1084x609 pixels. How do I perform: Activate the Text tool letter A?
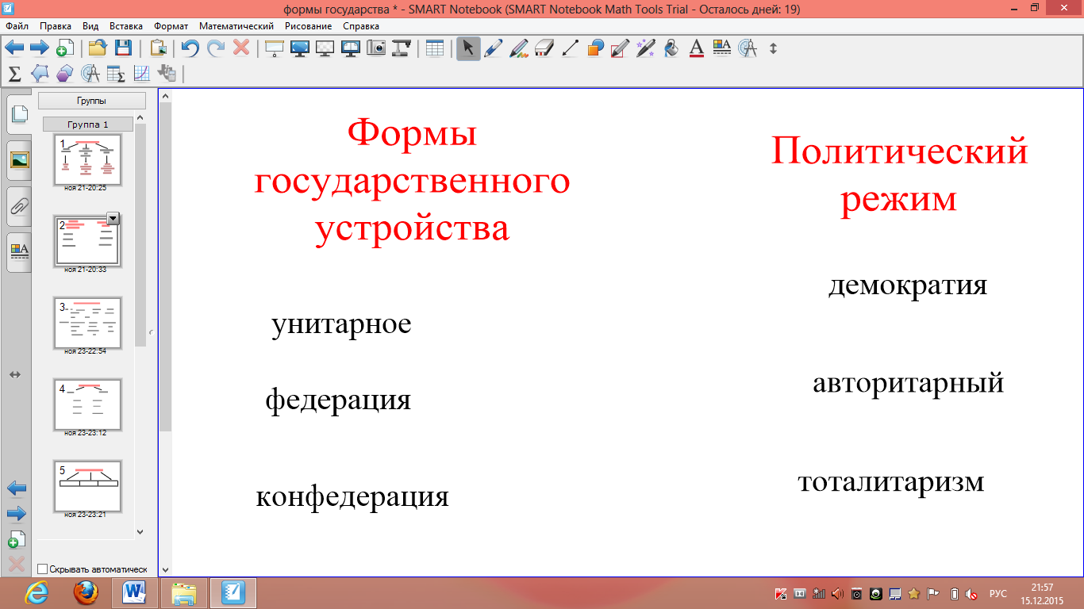coord(696,48)
